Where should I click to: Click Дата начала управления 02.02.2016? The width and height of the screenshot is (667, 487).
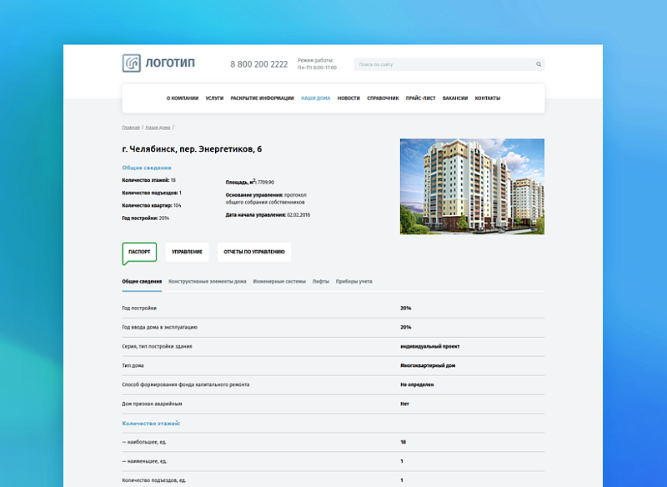[x=268, y=215]
